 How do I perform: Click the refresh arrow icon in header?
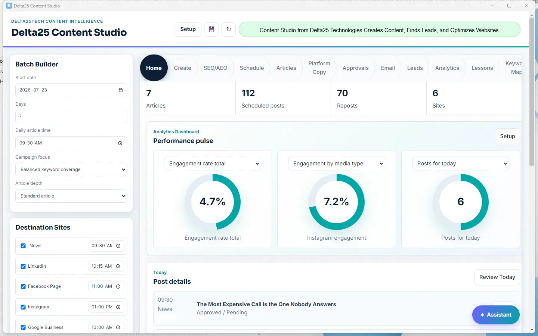click(229, 29)
